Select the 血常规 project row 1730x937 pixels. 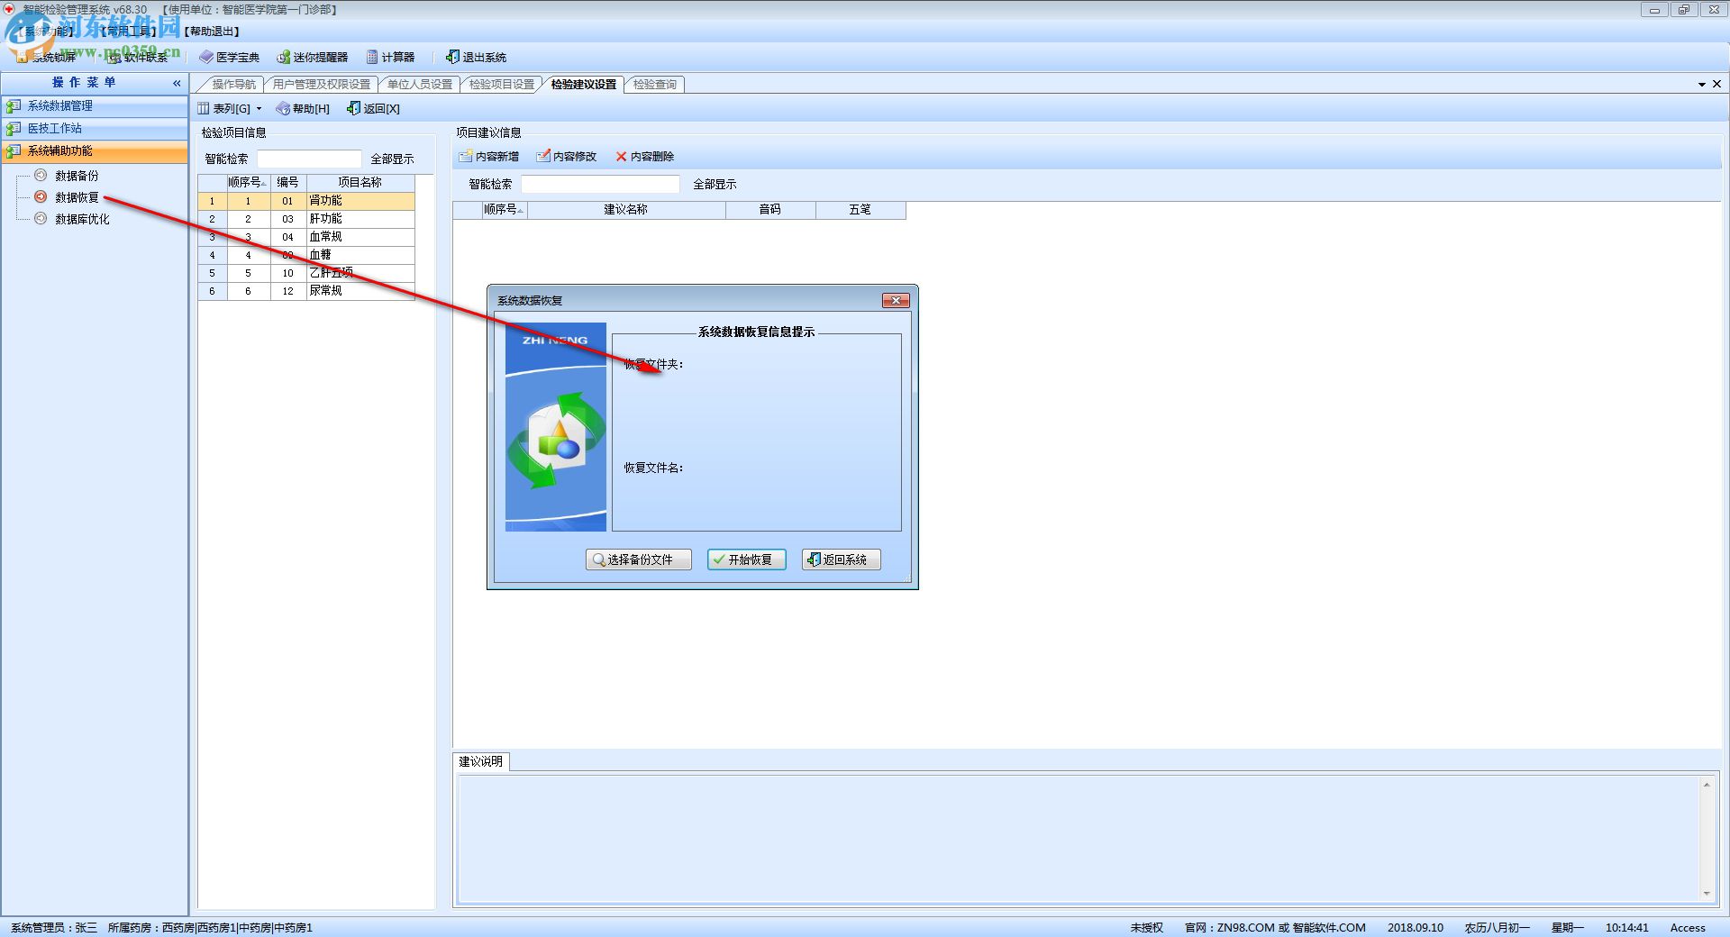pos(306,237)
